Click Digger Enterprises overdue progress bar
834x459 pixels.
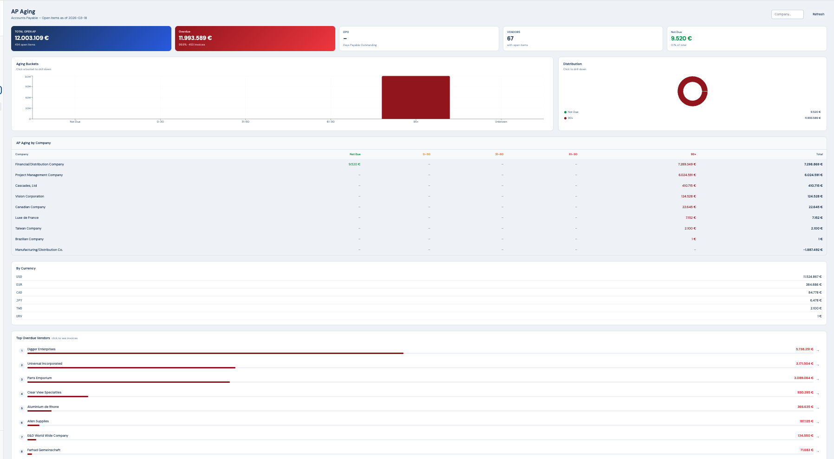[214, 354]
